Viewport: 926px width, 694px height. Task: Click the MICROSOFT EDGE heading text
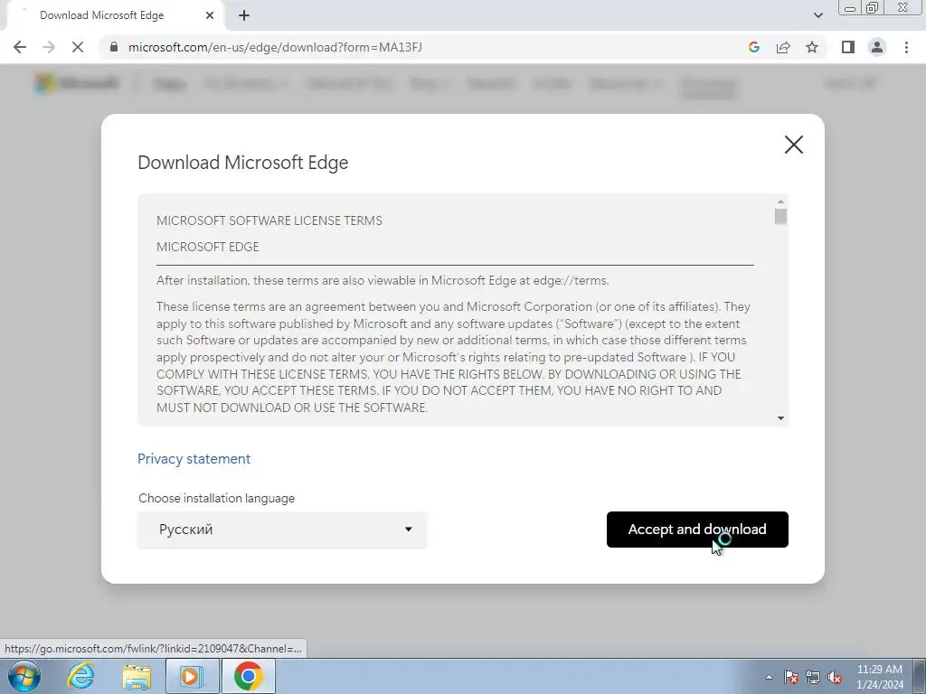click(208, 247)
